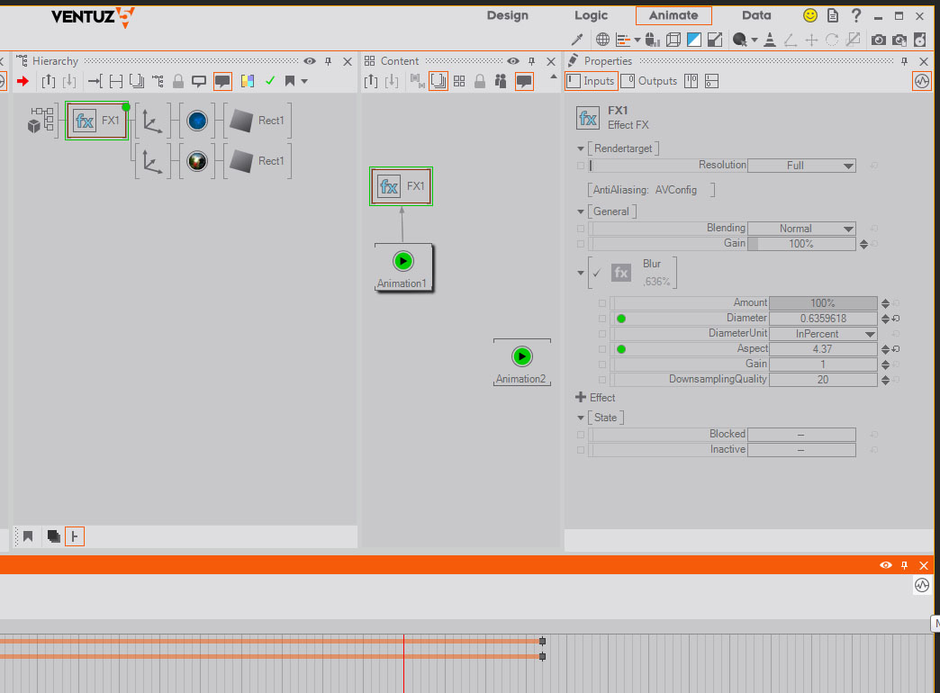Image resolution: width=940 pixels, height=693 pixels.
Task: Click the Animation1 play node
Action: pos(403,261)
